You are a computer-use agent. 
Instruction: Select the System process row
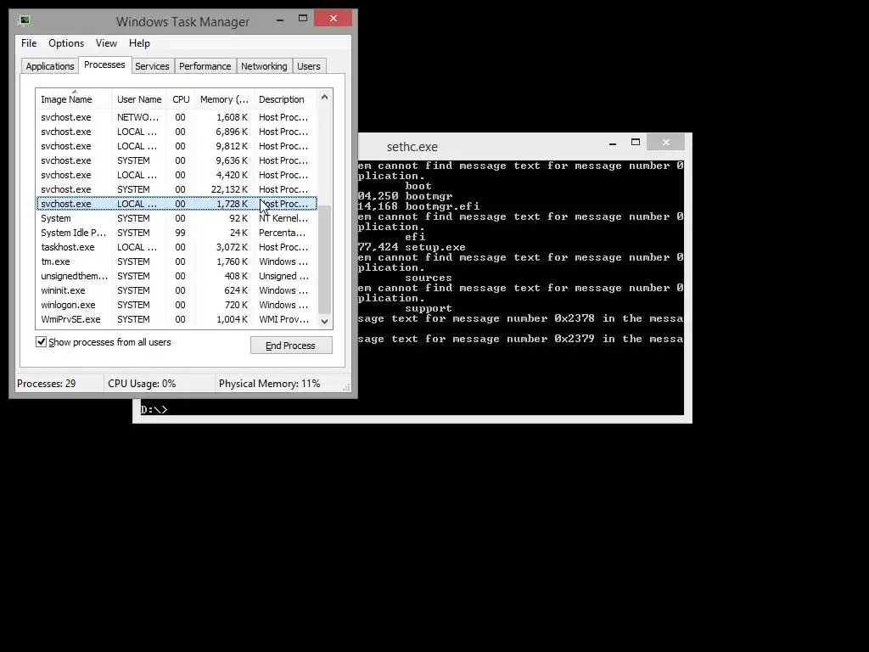click(177, 218)
